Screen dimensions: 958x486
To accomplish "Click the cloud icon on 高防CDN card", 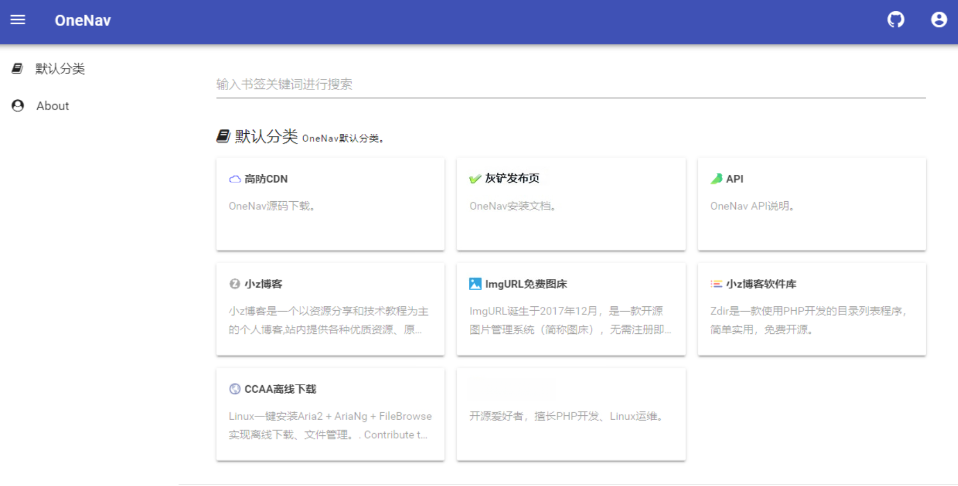I will 235,179.
